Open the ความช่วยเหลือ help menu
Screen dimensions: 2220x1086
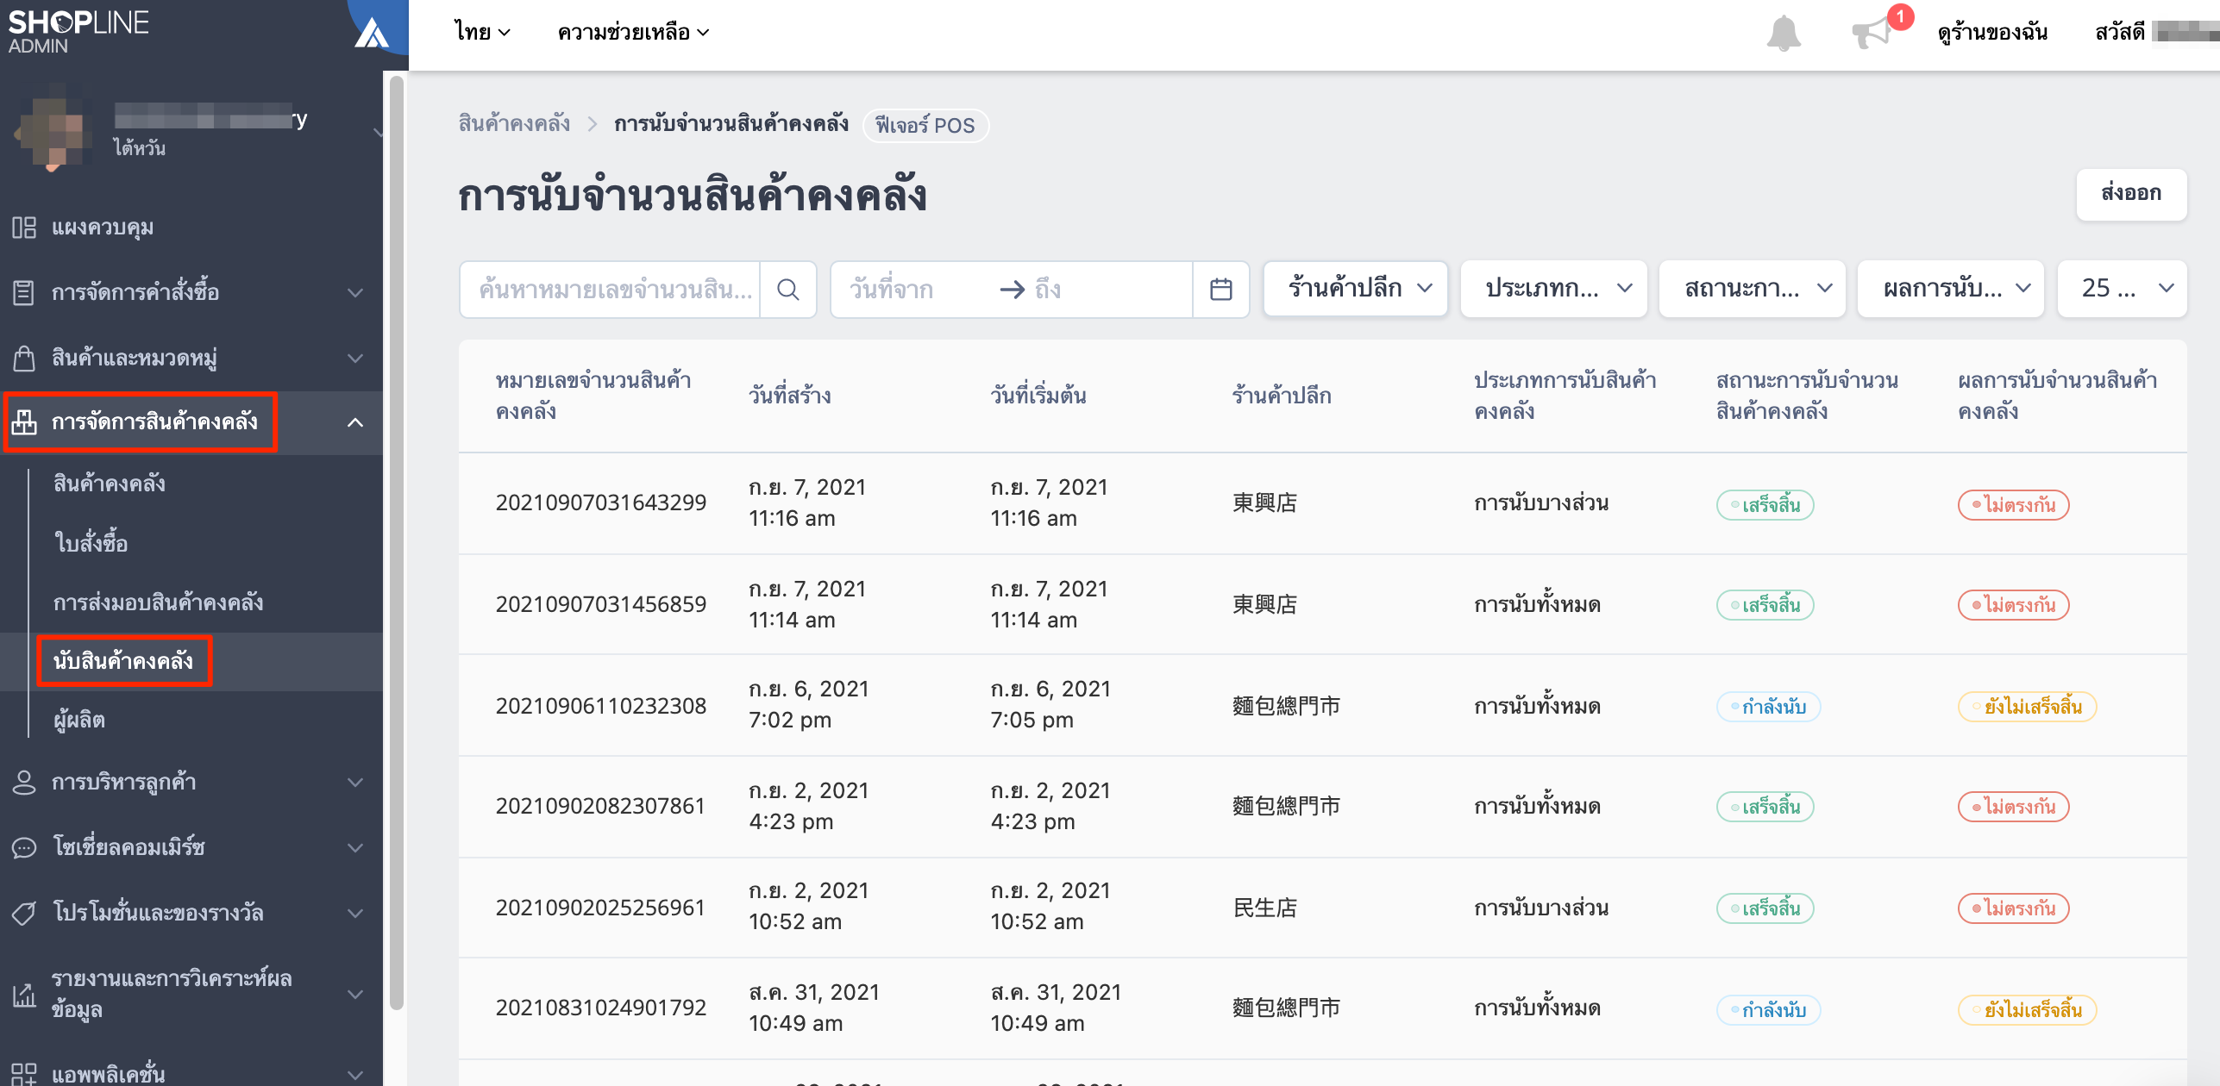633,33
